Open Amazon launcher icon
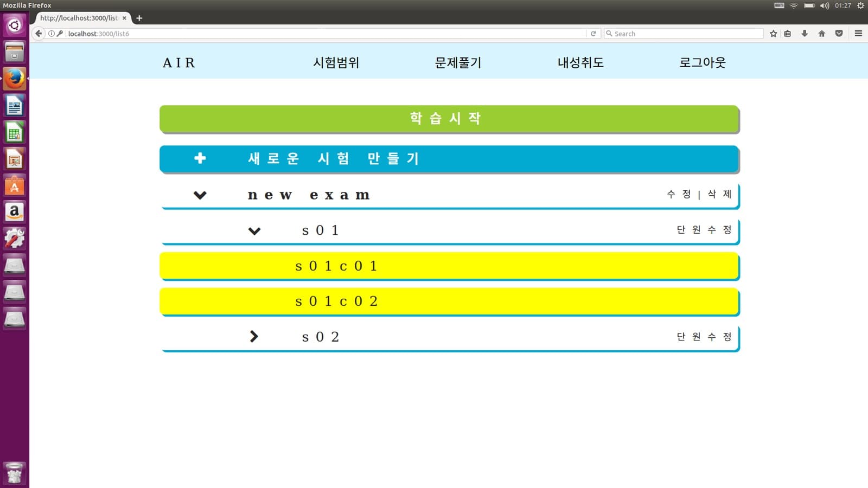 click(x=15, y=212)
